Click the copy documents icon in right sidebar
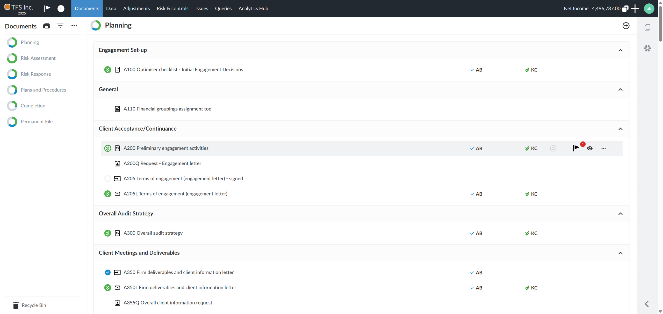Image resolution: width=663 pixels, height=314 pixels. [x=647, y=27]
